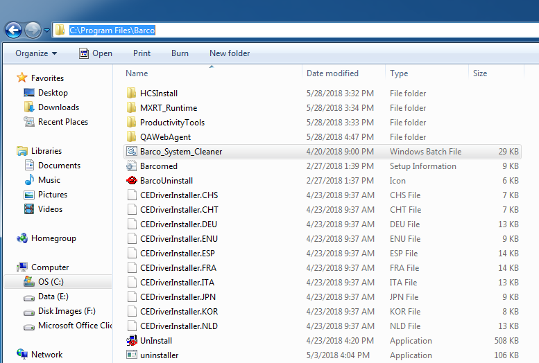Select the OS (C:) drive
Viewport: 539px width, 363px height.
tap(51, 282)
